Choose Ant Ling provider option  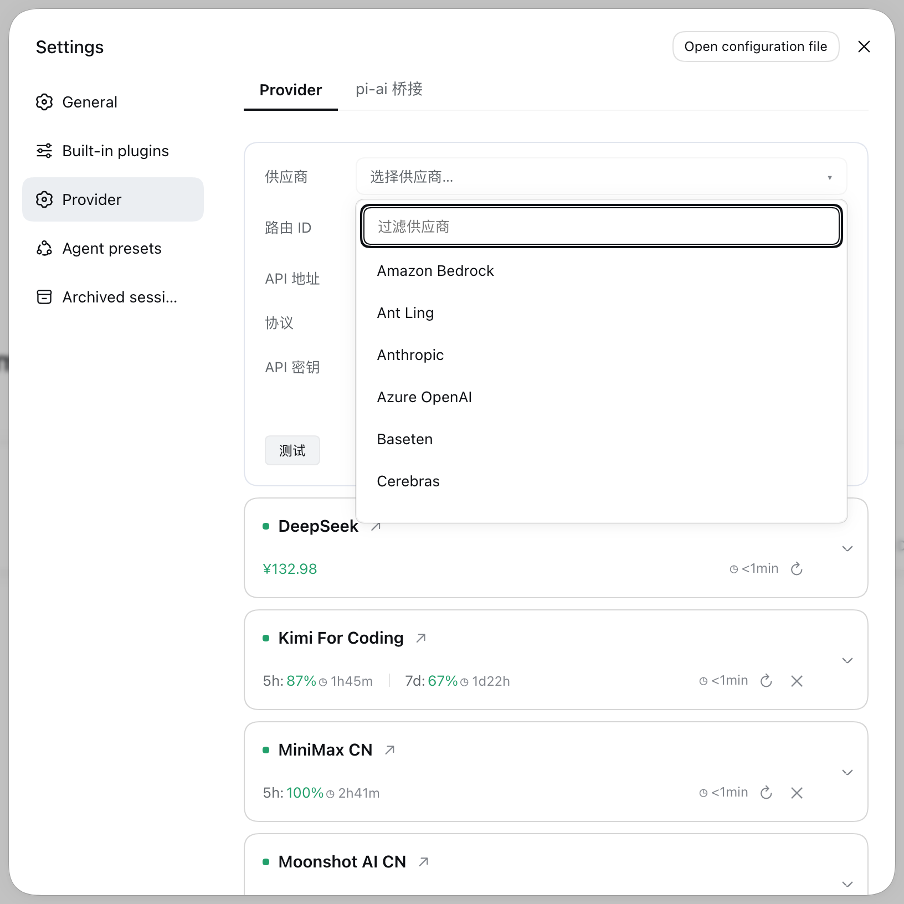(x=601, y=313)
